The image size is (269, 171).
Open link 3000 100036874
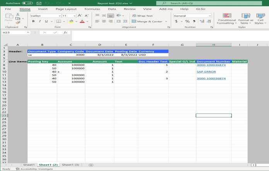211,78
